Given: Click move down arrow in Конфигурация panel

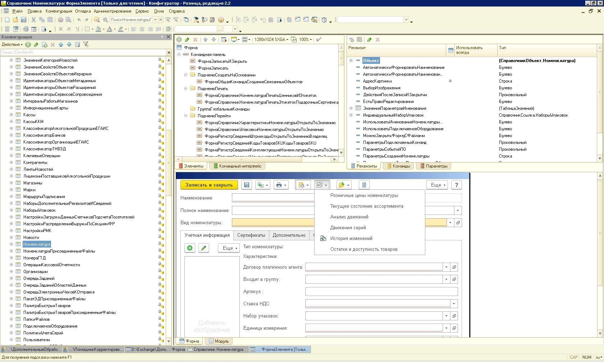Looking at the screenshot, I should 69,44.
